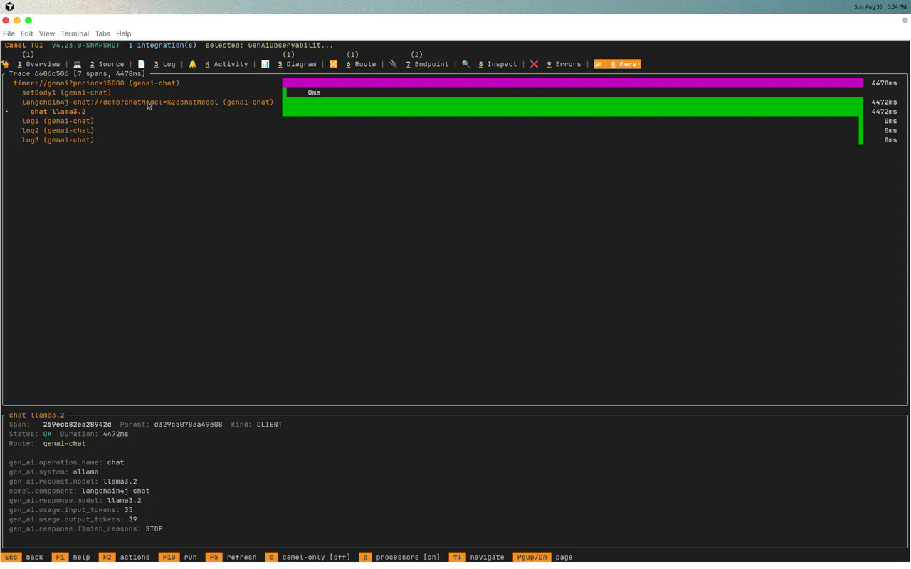Click the Route value genai-chat in details

(64, 444)
